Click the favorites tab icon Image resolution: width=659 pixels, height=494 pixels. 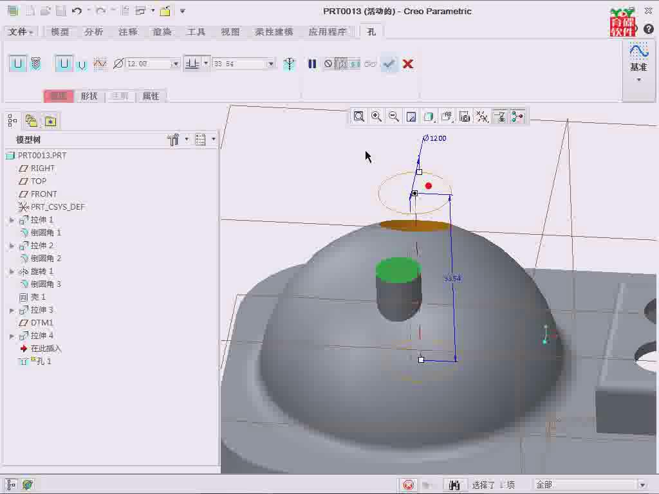(50, 121)
